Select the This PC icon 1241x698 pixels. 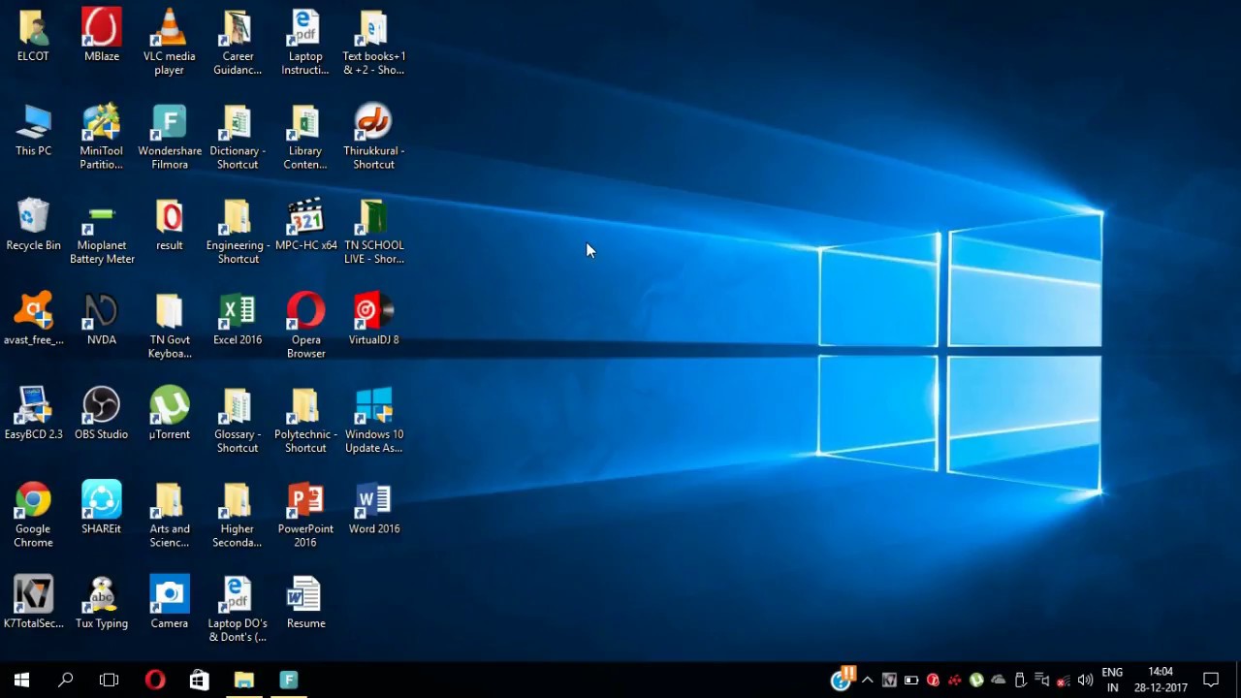tap(33, 131)
